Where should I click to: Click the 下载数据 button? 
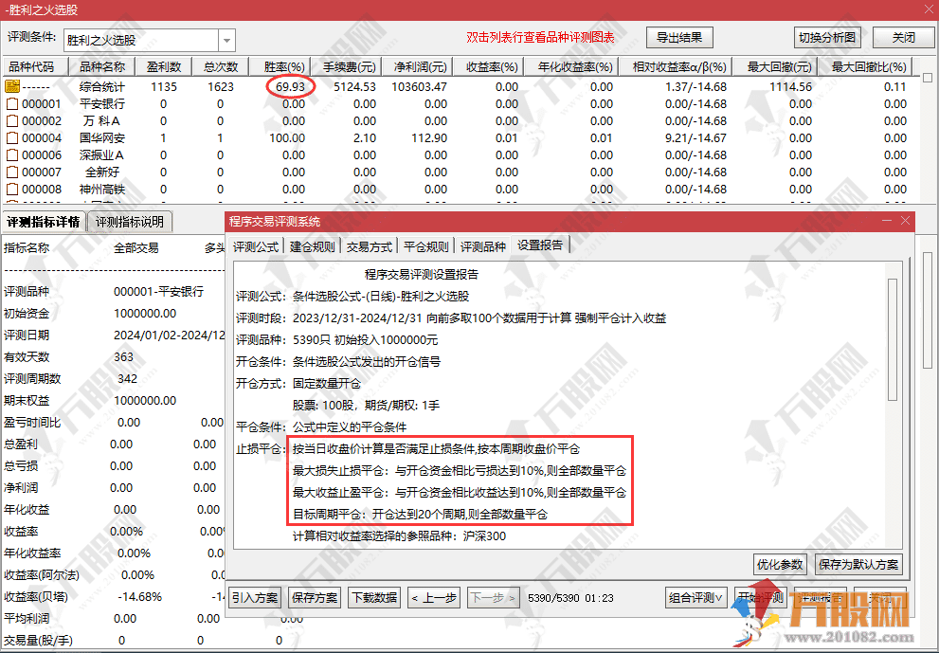(x=373, y=598)
